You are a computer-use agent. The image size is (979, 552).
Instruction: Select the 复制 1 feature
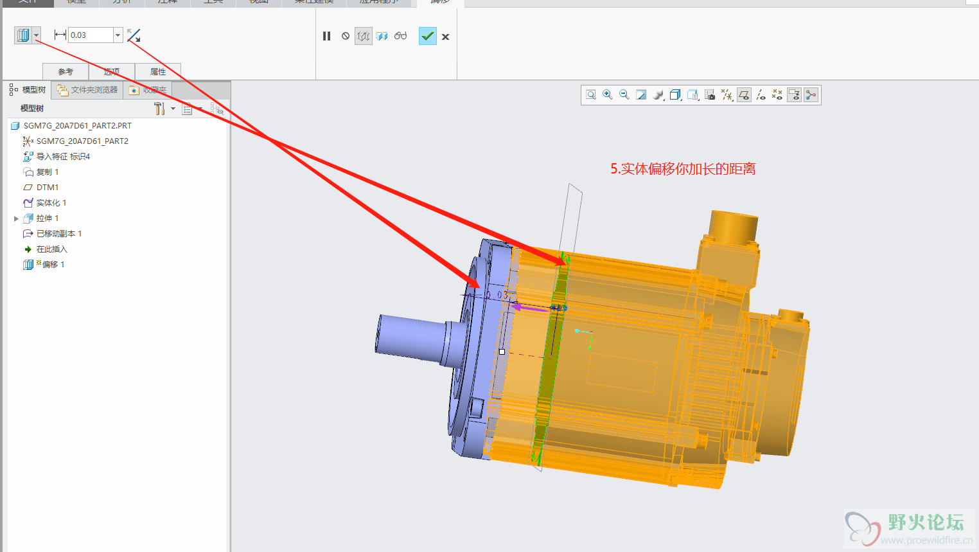coord(41,172)
